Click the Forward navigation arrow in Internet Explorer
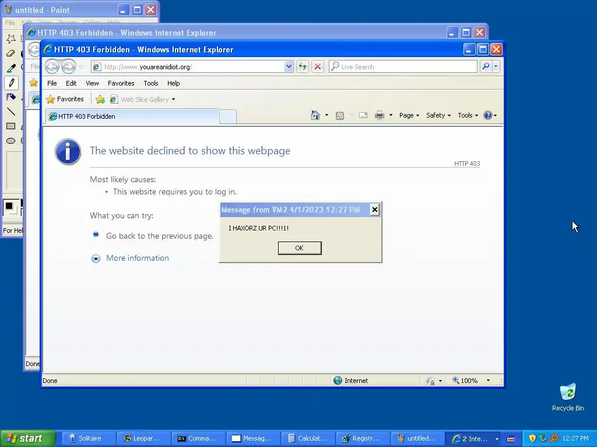This screenshot has height=447, width=597. point(69,66)
